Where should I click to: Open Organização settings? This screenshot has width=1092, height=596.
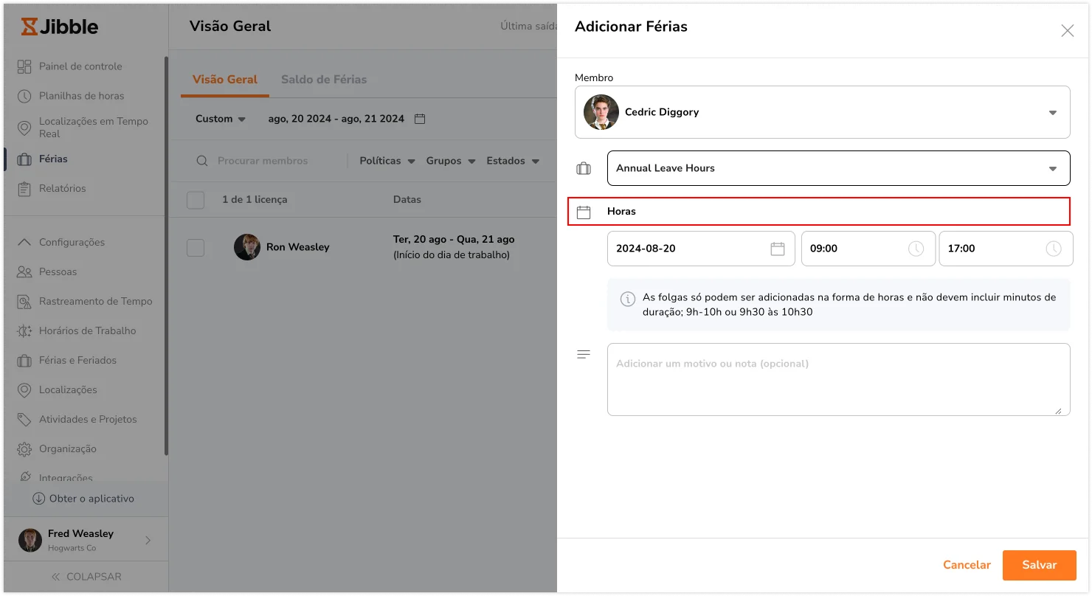(68, 448)
